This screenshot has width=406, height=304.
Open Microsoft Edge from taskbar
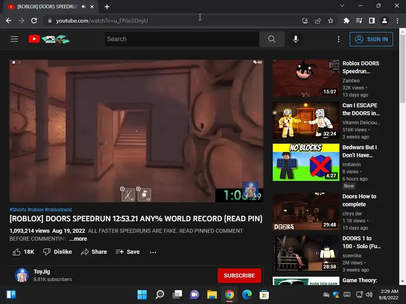point(247,294)
